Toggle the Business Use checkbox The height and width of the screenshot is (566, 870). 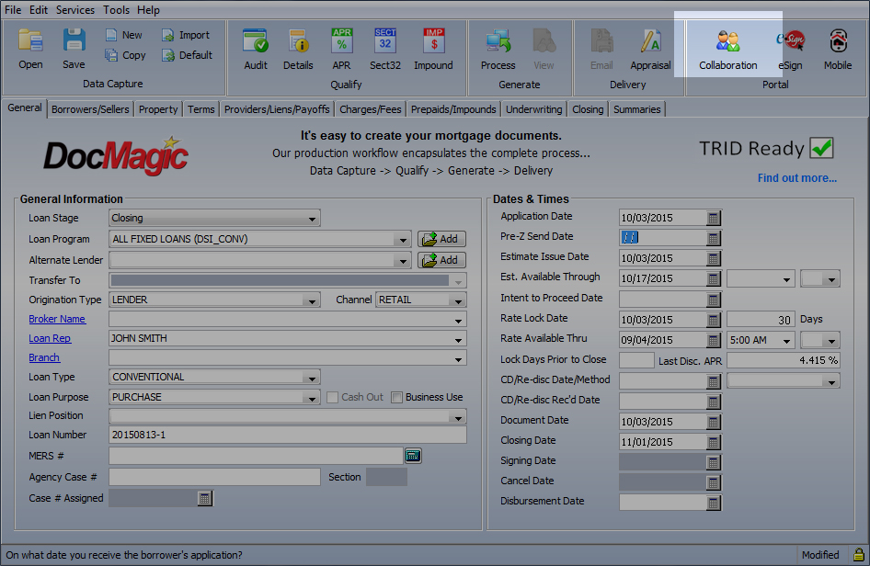397,397
